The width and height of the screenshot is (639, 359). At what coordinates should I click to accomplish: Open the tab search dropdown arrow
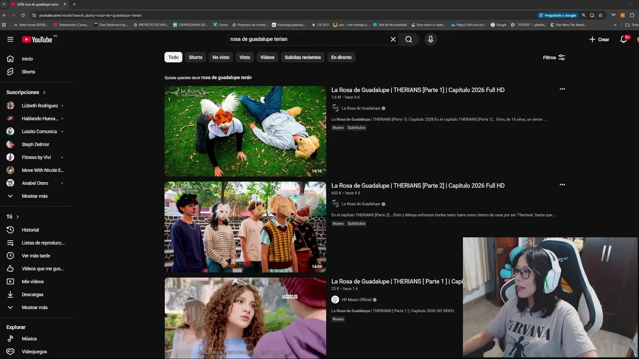coord(4,4)
